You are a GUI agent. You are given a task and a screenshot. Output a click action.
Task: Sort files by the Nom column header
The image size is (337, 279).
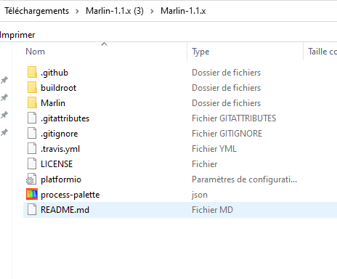point(36,52)
